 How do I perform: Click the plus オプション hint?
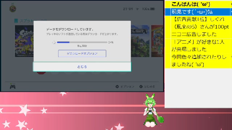click(125, 87)
